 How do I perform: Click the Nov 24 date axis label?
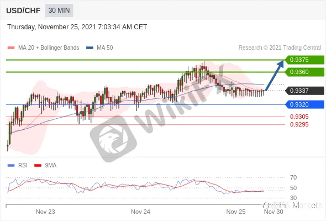140,212
